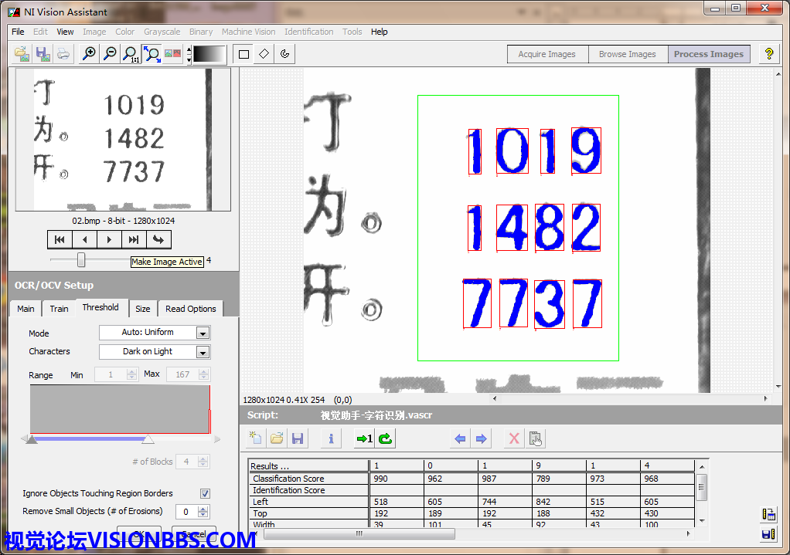The width and height of the screenshot is (790, 555).
Task: Click the Make Image Active arrow
Action: (158, 239)
